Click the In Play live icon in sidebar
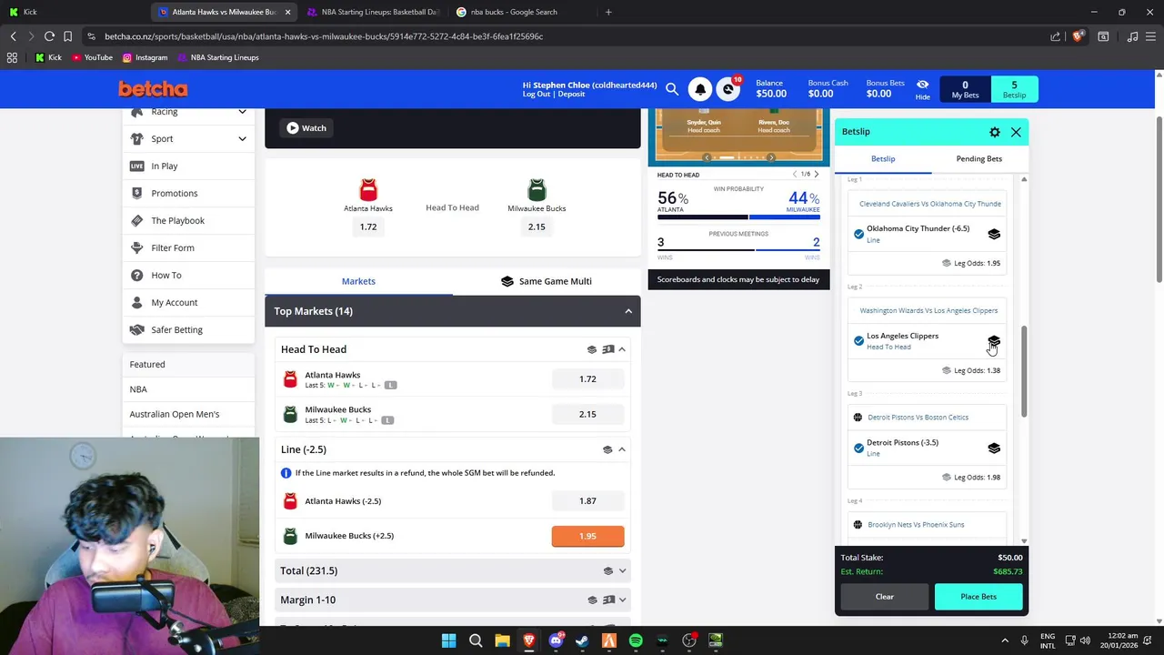The height and width of the screenshot is (655, 1164). click(x=137, y=166)
